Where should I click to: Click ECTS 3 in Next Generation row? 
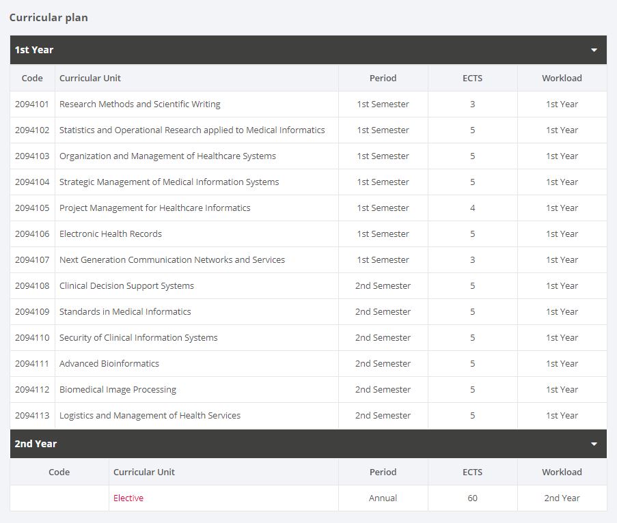473,260
